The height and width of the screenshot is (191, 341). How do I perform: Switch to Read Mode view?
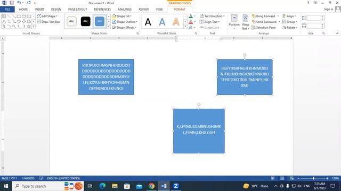click(273, 178)
